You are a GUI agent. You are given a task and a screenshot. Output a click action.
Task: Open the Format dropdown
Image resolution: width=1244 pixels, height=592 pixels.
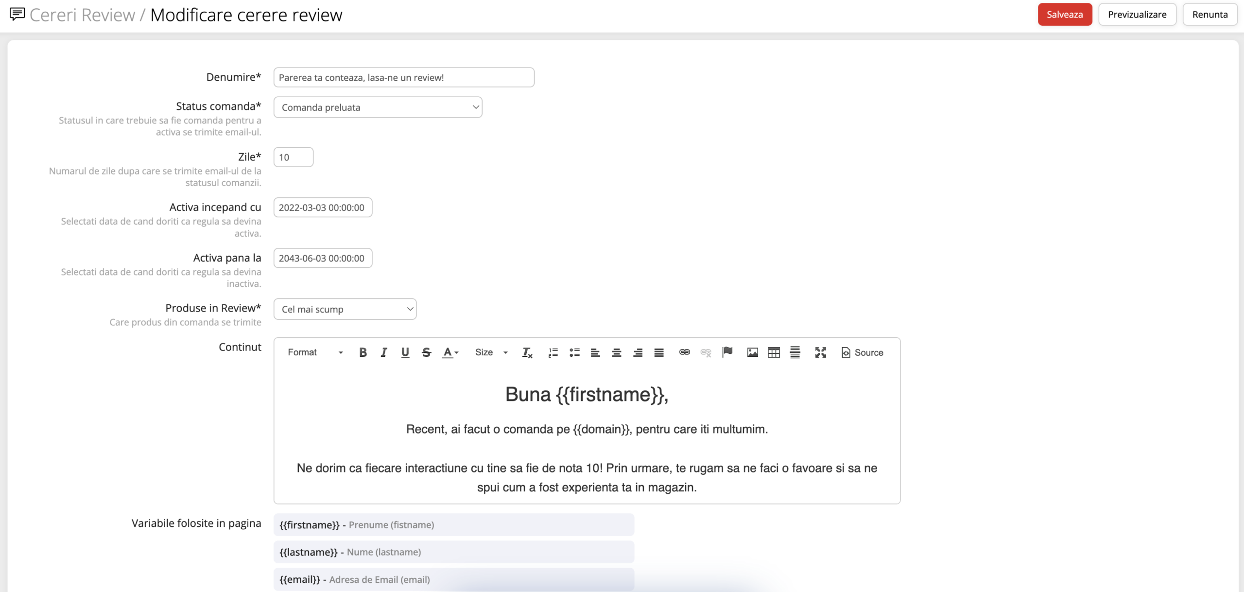pos(315,352)
